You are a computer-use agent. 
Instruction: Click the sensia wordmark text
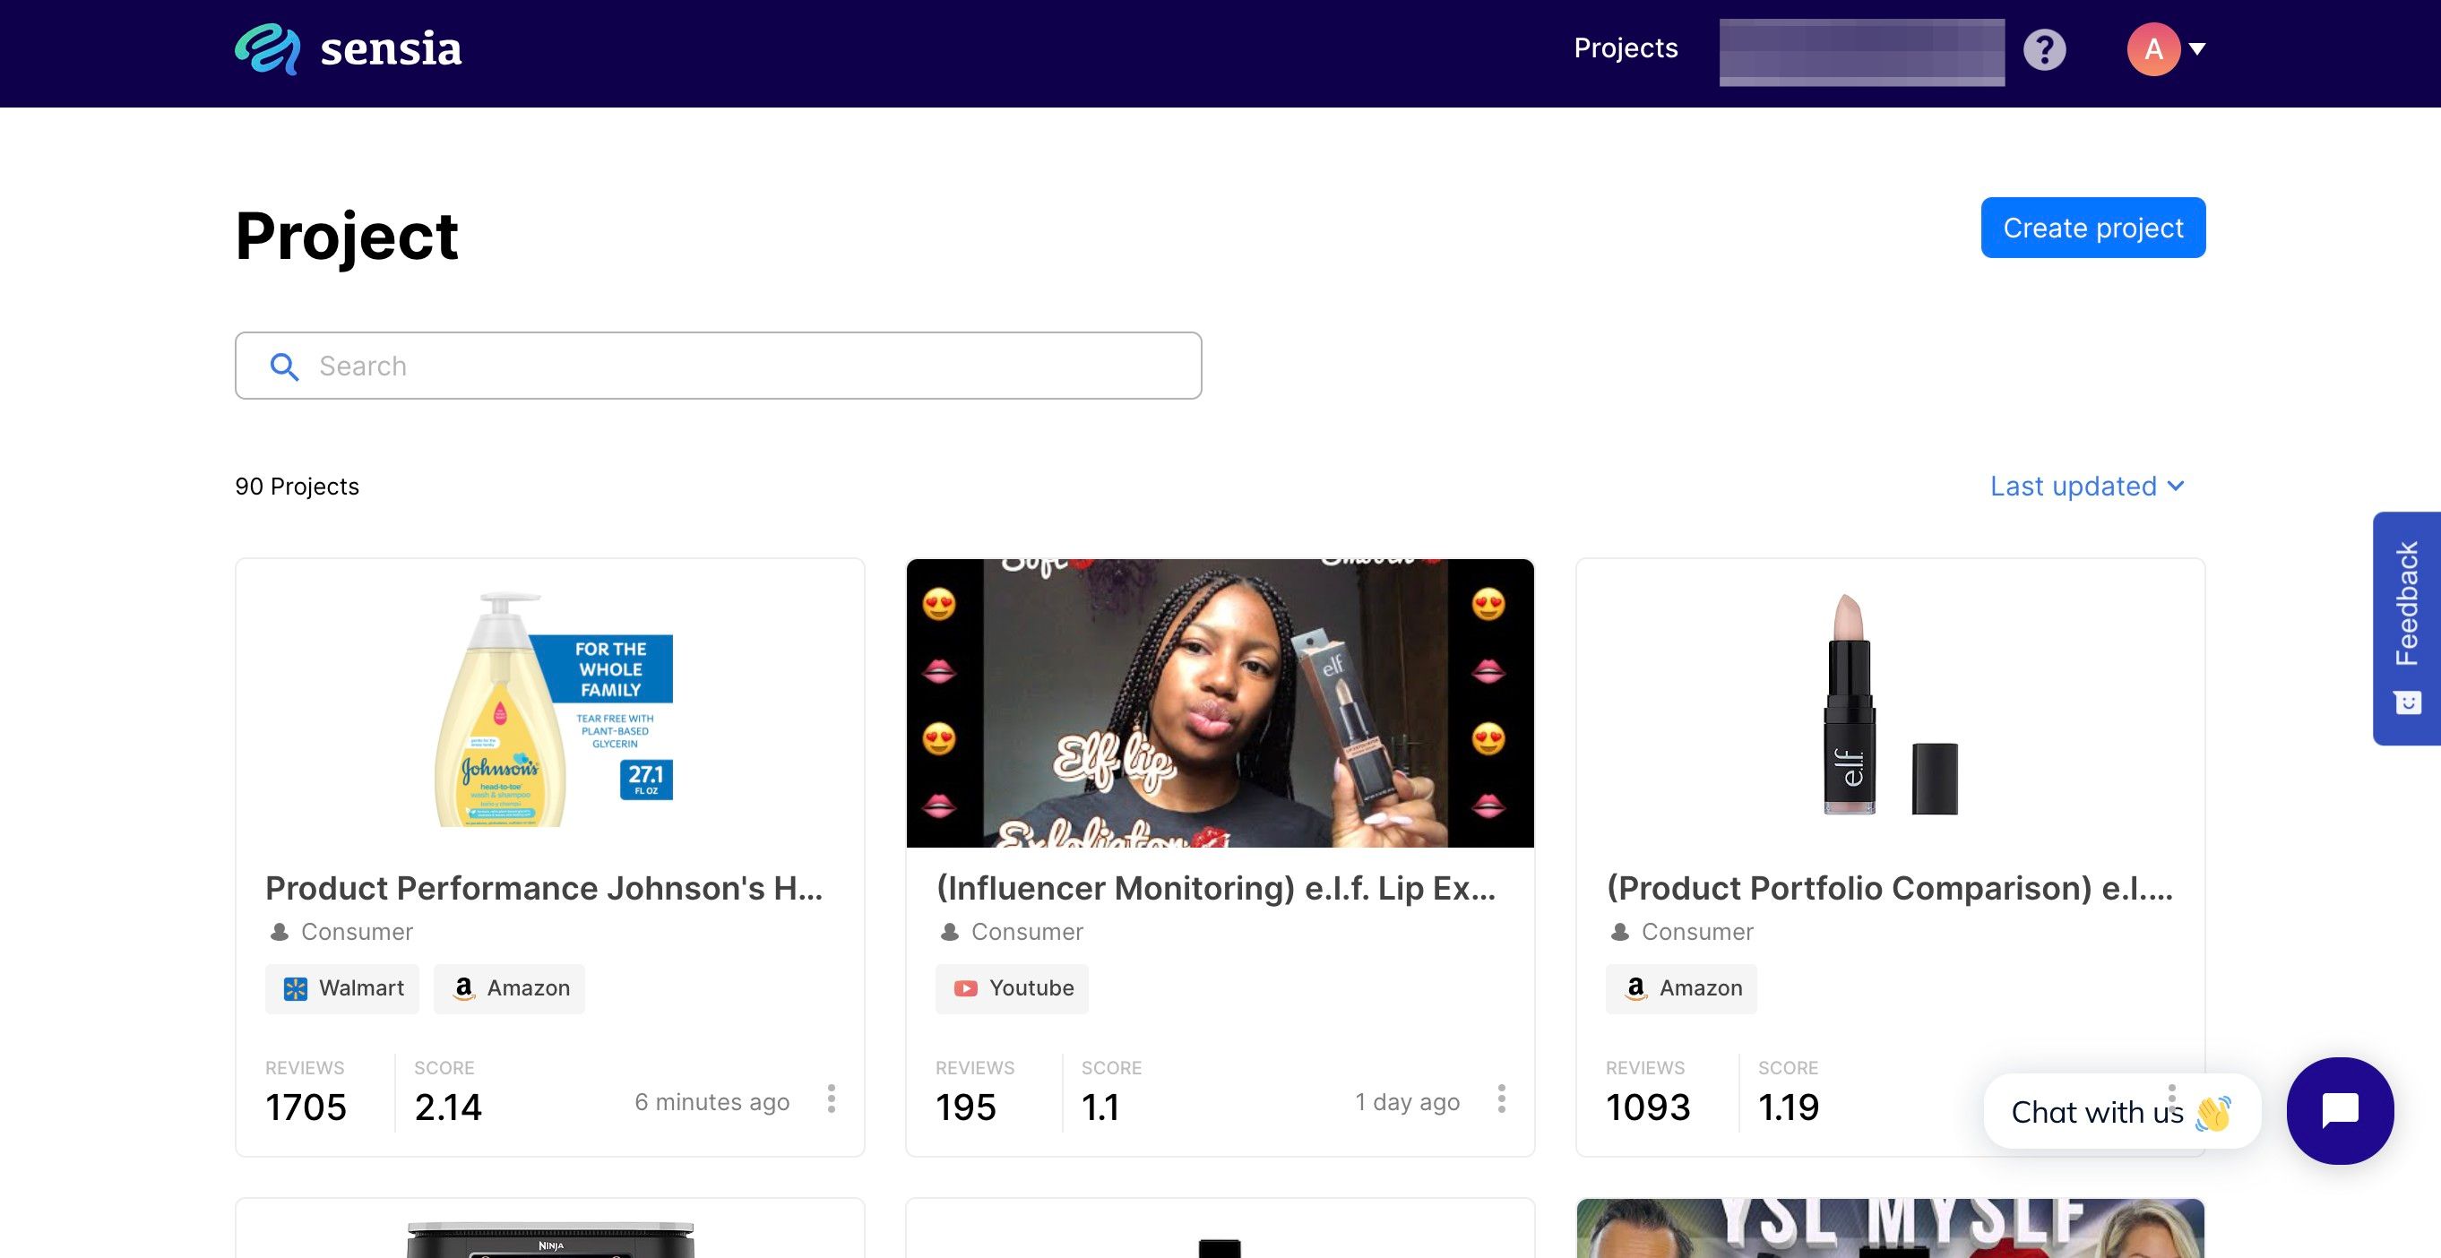coord(391,49)
